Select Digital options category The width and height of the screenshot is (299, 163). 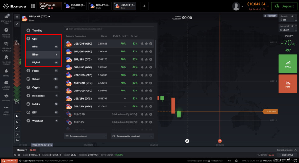(43, 62)
